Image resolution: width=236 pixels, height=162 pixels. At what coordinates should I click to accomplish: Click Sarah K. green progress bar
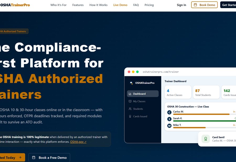[205, 121]
